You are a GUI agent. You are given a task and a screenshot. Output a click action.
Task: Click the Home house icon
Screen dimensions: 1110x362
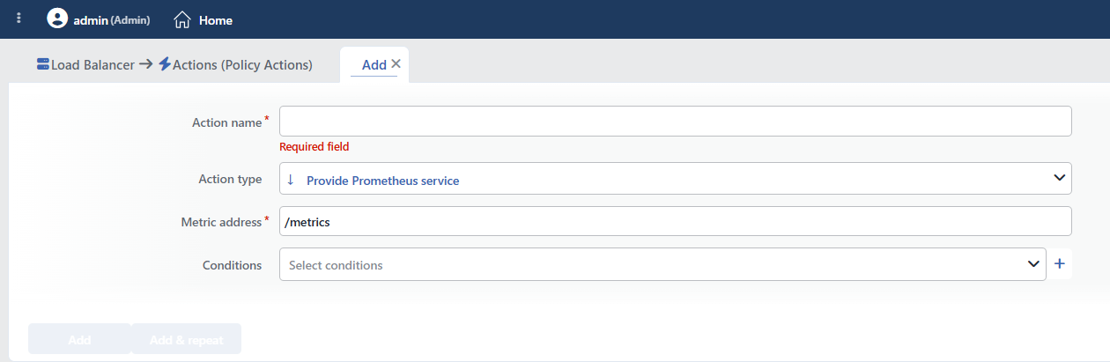182,19
